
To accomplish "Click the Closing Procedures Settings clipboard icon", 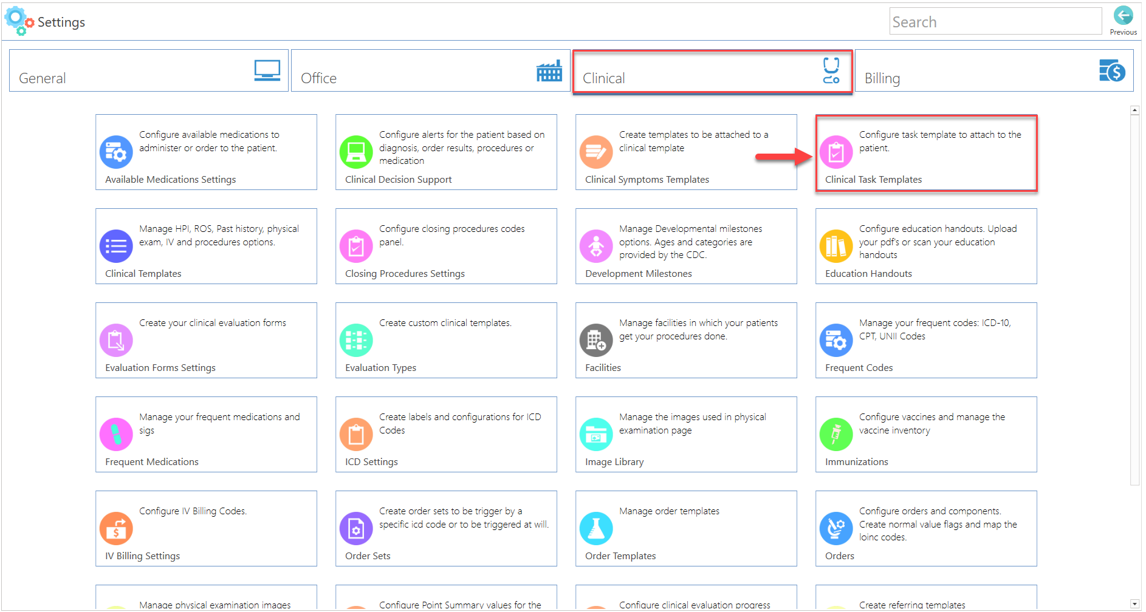I will point(356,246).
